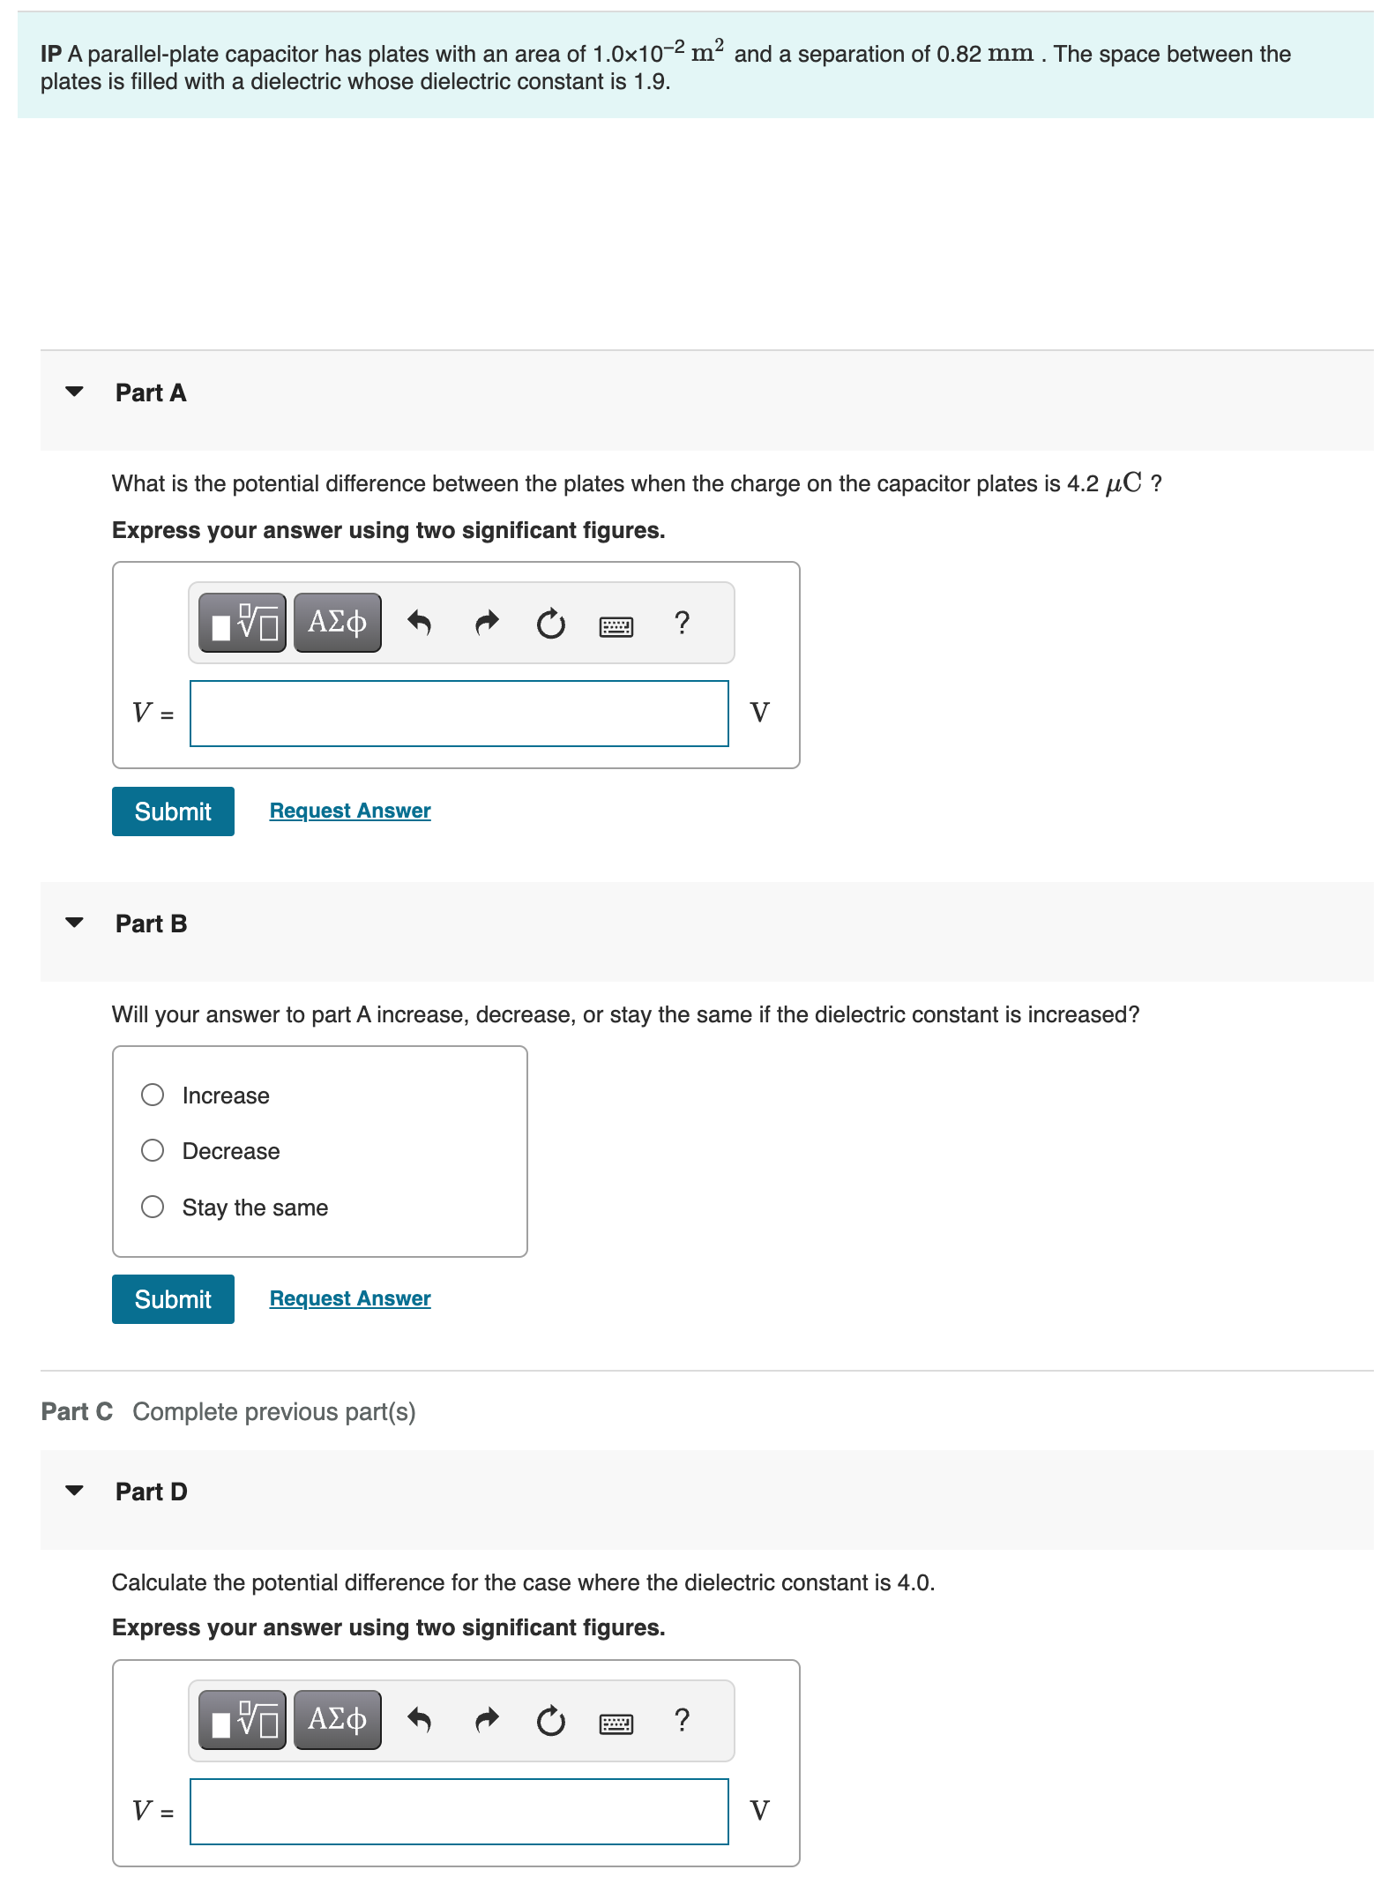Screen dimensions: 1388x1877
Task: Open math templates button in Part A toolbar
Action: click(243, 623)
